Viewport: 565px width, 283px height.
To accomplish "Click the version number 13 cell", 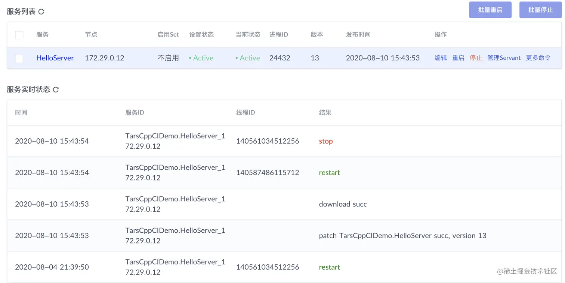I will point(315,58).
